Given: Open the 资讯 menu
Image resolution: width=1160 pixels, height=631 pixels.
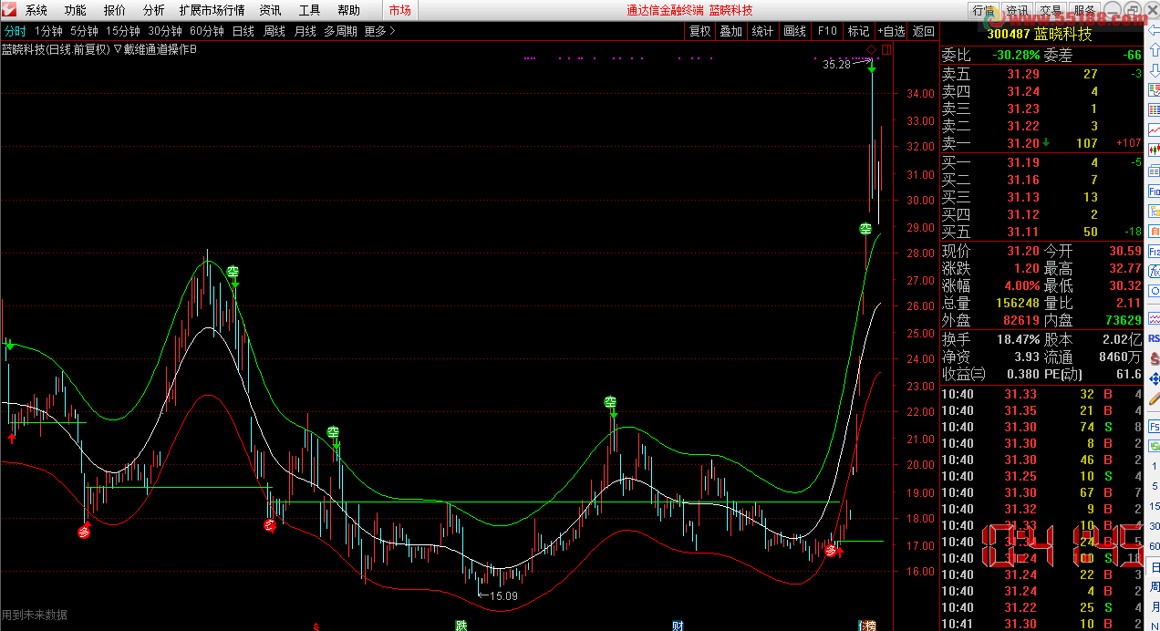Looking at the screenshot, I should pos(270,10).
